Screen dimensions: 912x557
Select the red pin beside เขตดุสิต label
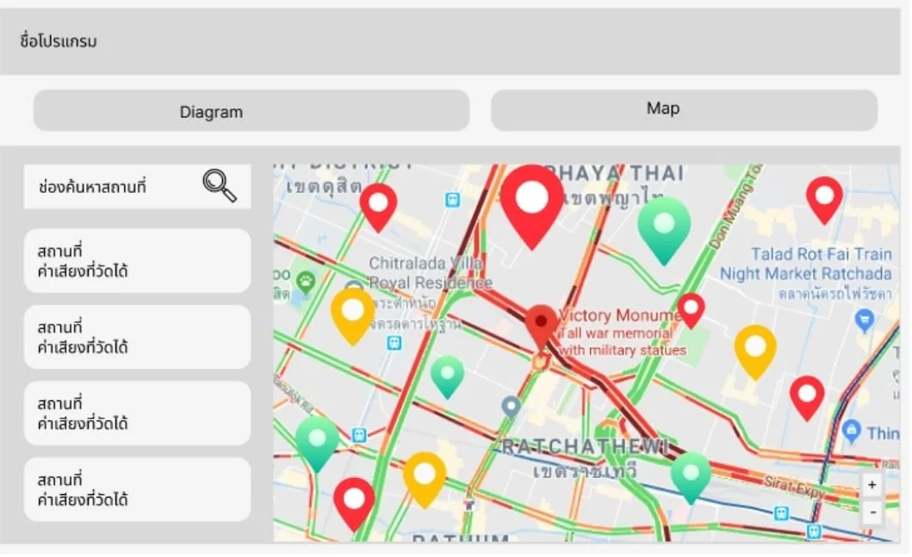(x=379, y=207)
